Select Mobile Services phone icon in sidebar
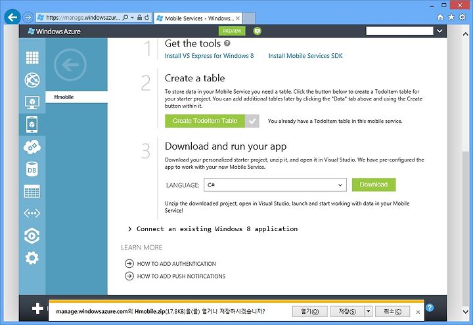The height and width of the screenshot is (325, 473). coord(32,124)
